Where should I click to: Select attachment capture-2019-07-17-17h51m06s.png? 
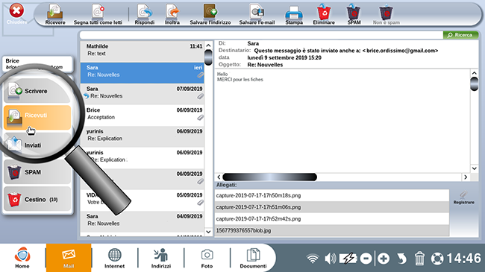point(332,207)
